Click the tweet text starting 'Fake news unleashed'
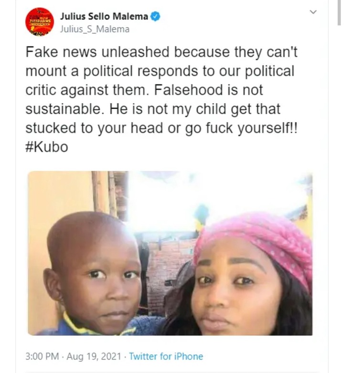Screen dimensions: 344x373 pos(161,99)
